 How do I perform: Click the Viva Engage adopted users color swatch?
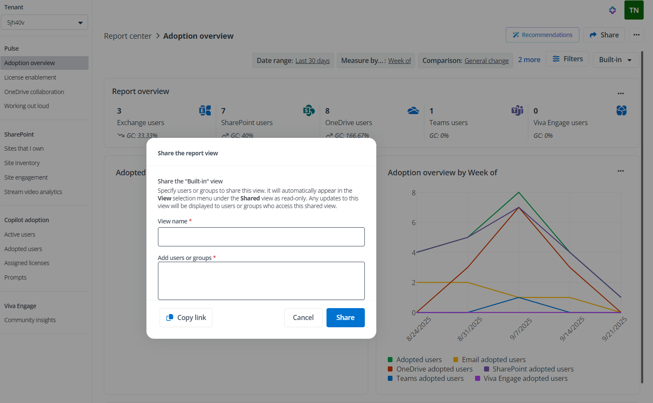(x=478, y=378)
